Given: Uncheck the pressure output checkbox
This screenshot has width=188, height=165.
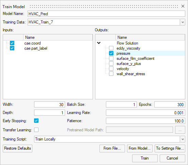Looking at the screenshot, I should 111,53.
